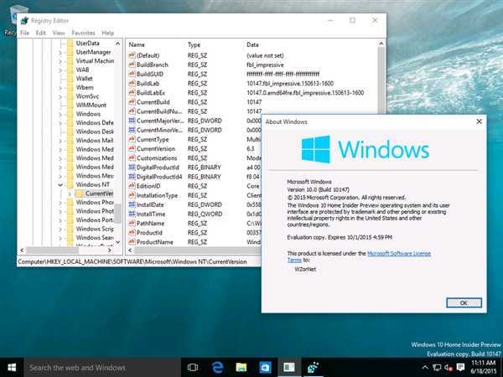Launch Microsoft Edge from the taskbar
The image size is (503, 377).
217,368
